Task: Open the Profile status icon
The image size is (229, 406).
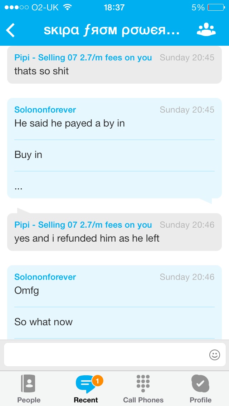Action: [x=200, y=383]
